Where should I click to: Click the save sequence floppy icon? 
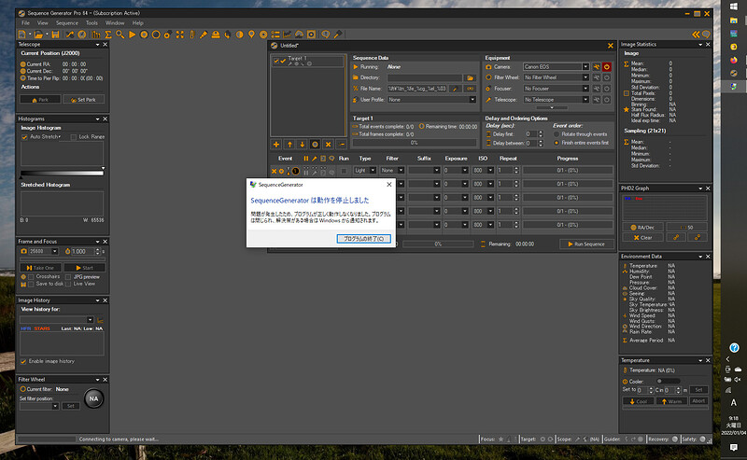coord(55,35)
